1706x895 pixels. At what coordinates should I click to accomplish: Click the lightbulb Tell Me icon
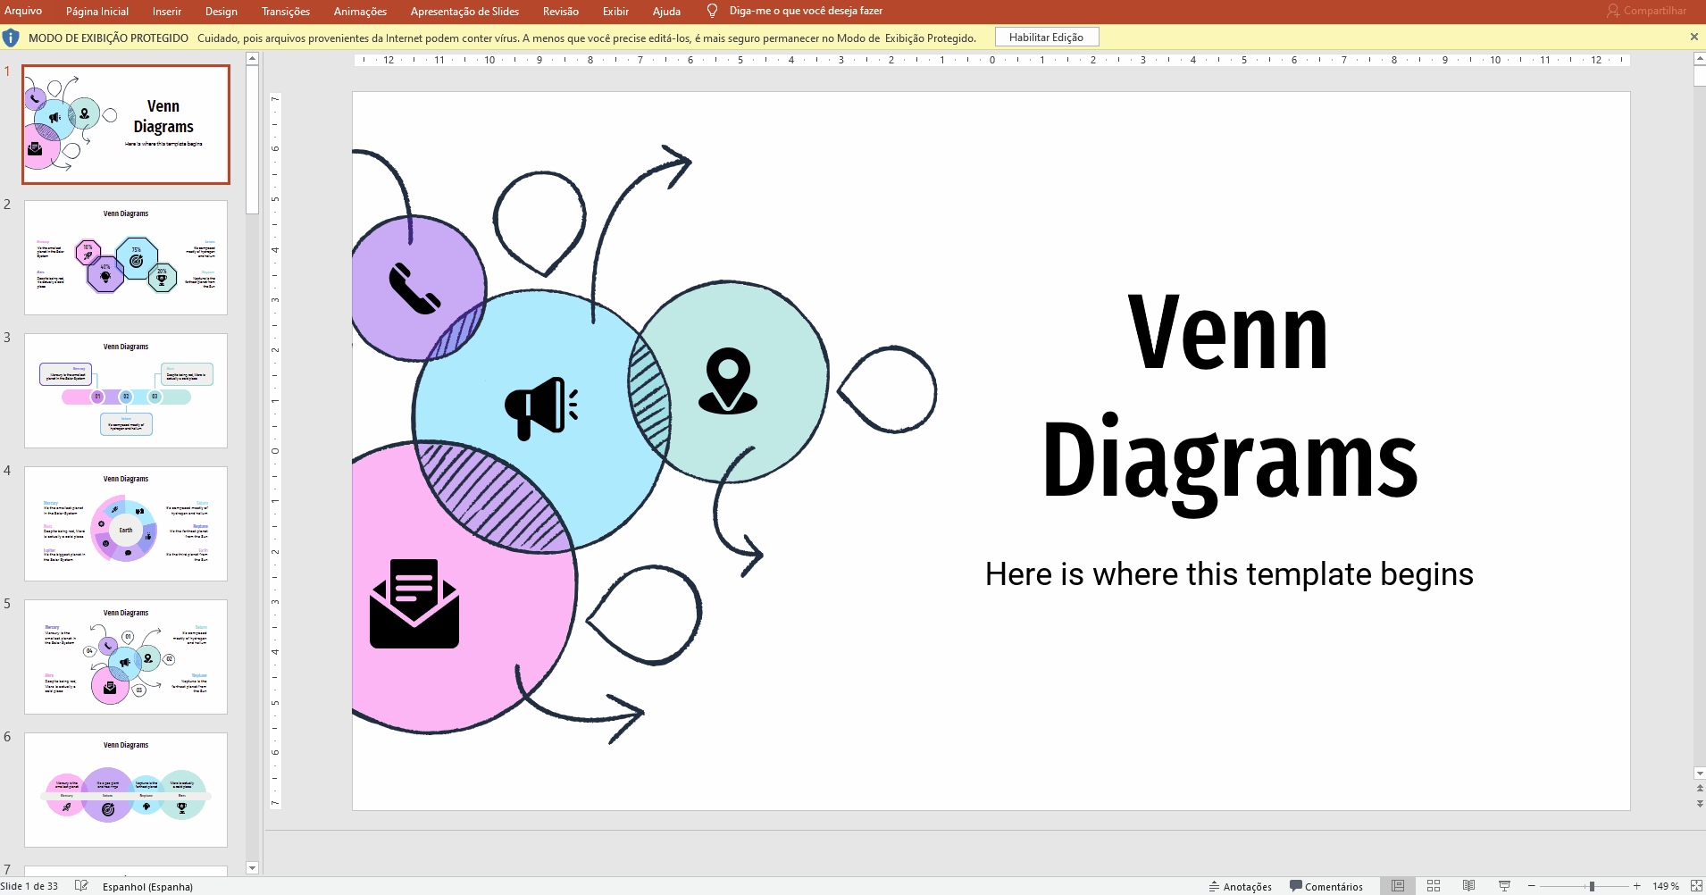point(712,11)
